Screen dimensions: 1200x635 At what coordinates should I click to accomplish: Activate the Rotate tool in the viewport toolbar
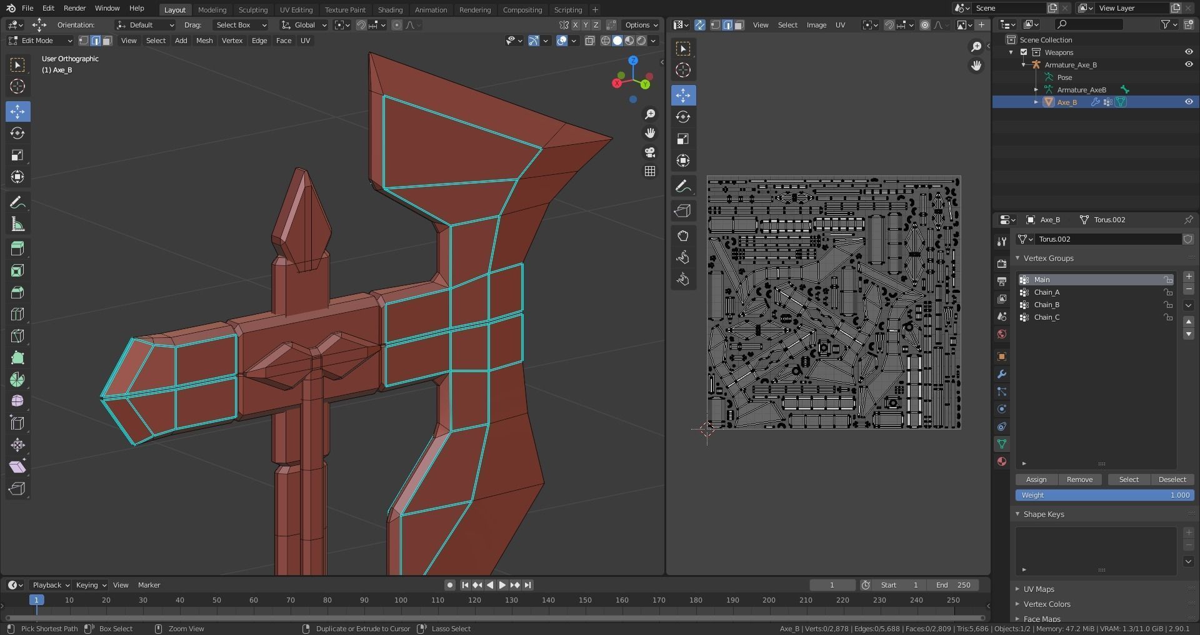click(x=17, y=133)
